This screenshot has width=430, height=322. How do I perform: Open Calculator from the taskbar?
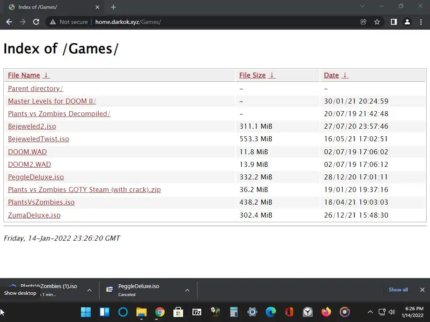[x=233, y=312]
